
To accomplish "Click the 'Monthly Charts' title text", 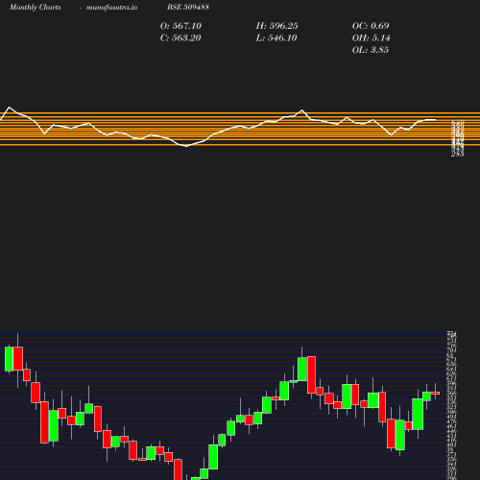I will click(x=35, y=8).
